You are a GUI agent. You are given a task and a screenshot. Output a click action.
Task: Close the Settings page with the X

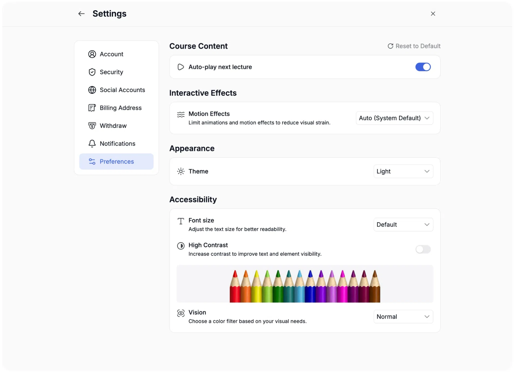click(433, 14)
